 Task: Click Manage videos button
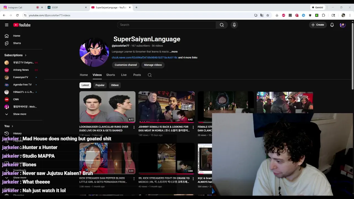[x=153, y=65]
